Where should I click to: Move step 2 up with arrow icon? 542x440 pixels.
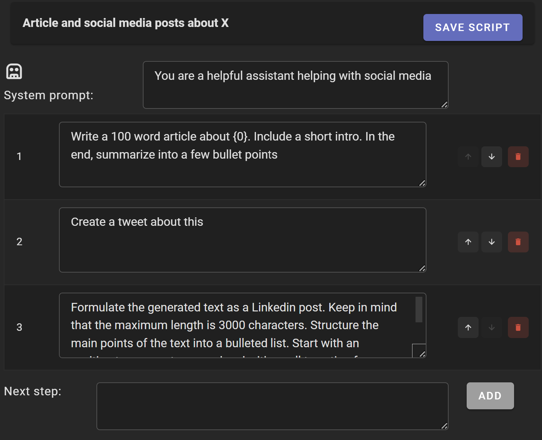point(468,242)
